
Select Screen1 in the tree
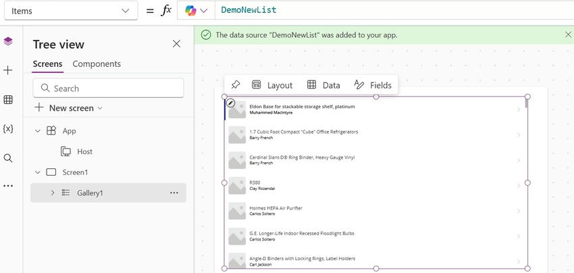pyautogui.click(x=75, y=172)
